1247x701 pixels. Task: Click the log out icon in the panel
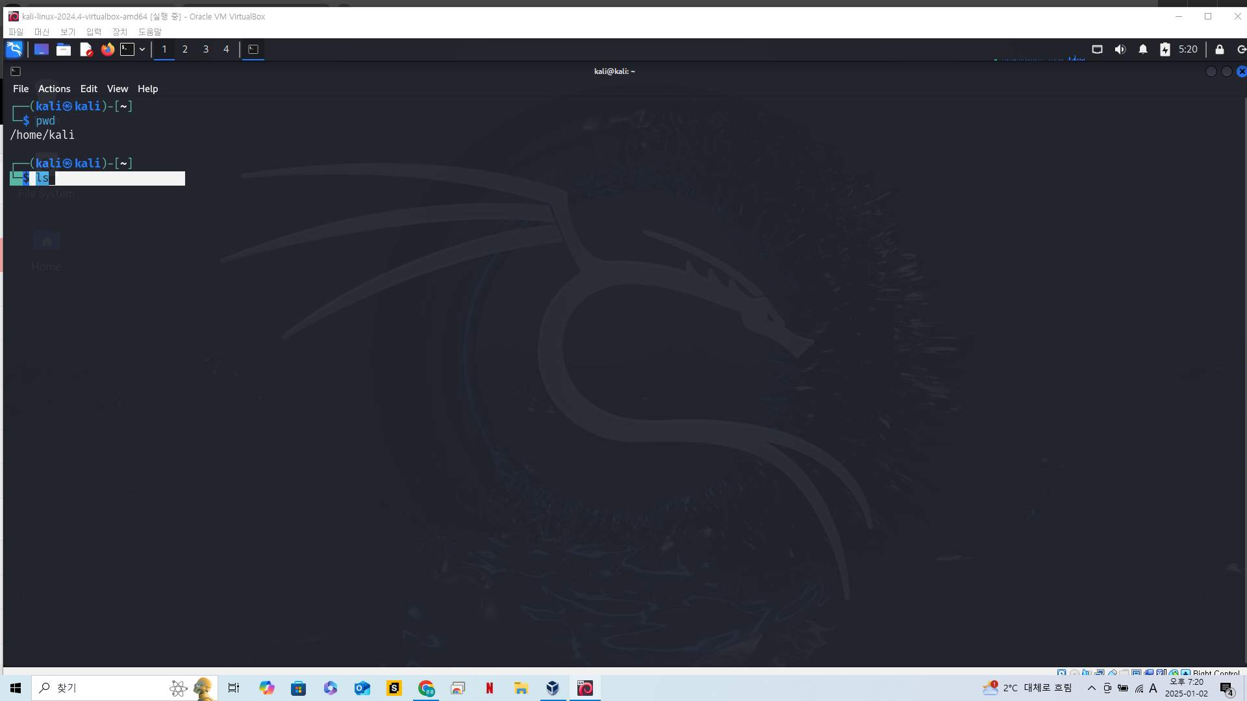click(x=1241, y=49)
